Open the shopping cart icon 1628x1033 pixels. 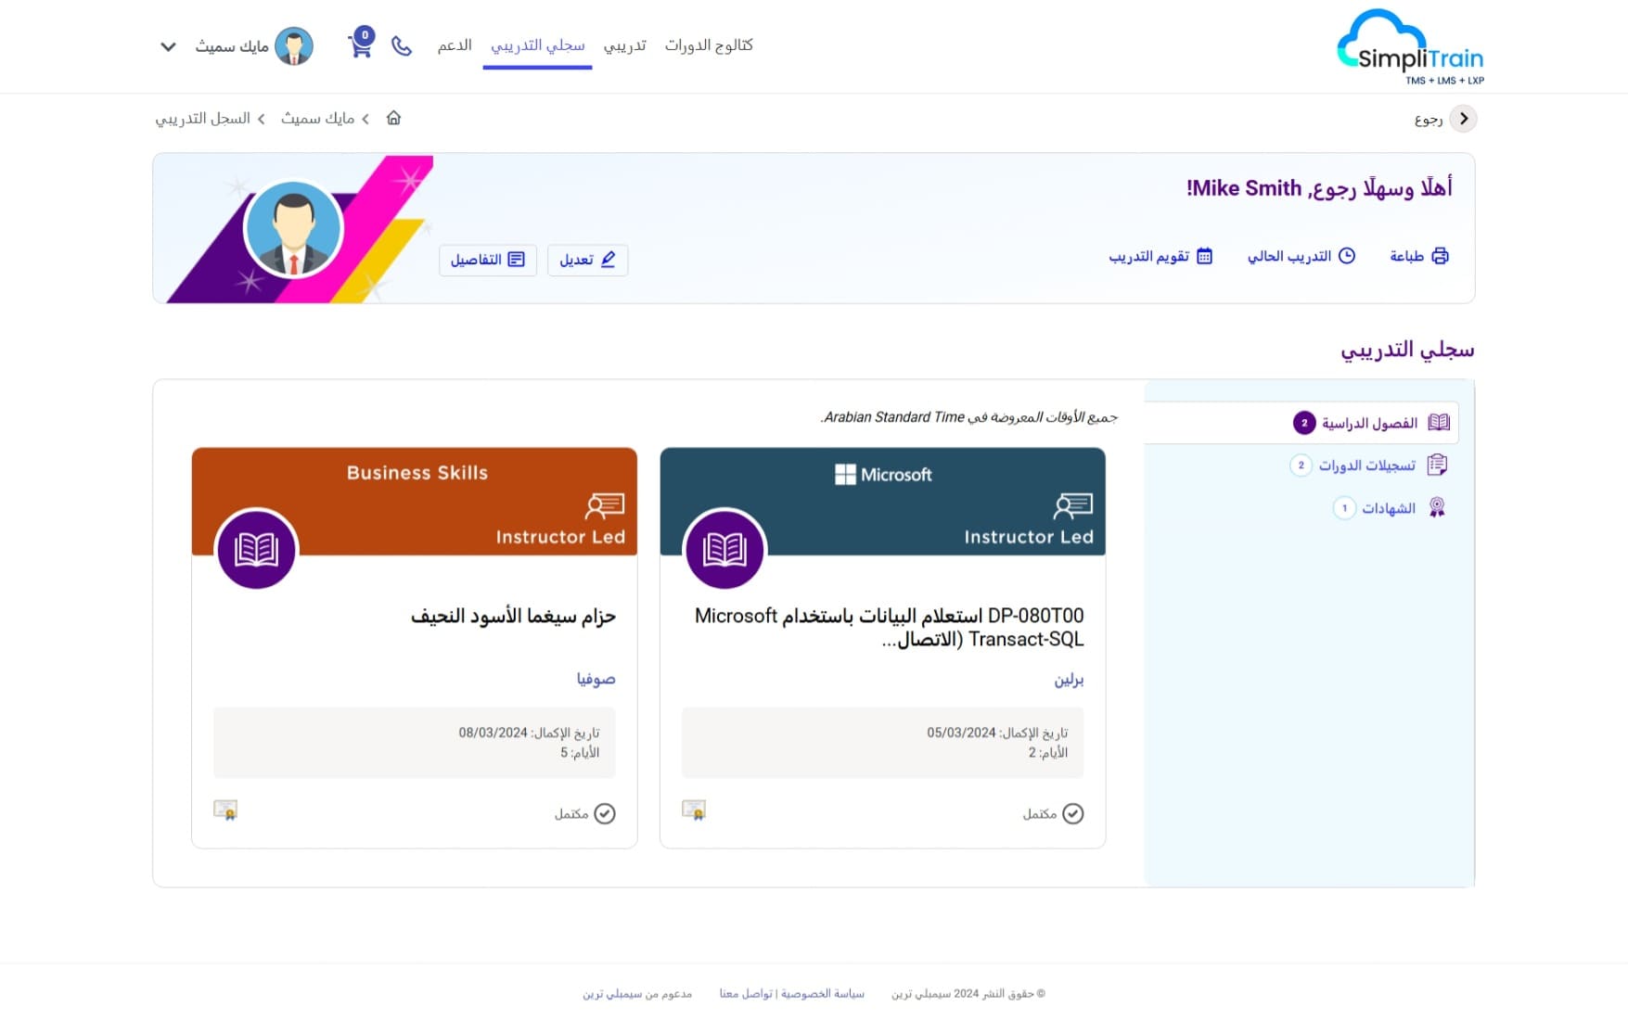point(360,45)
